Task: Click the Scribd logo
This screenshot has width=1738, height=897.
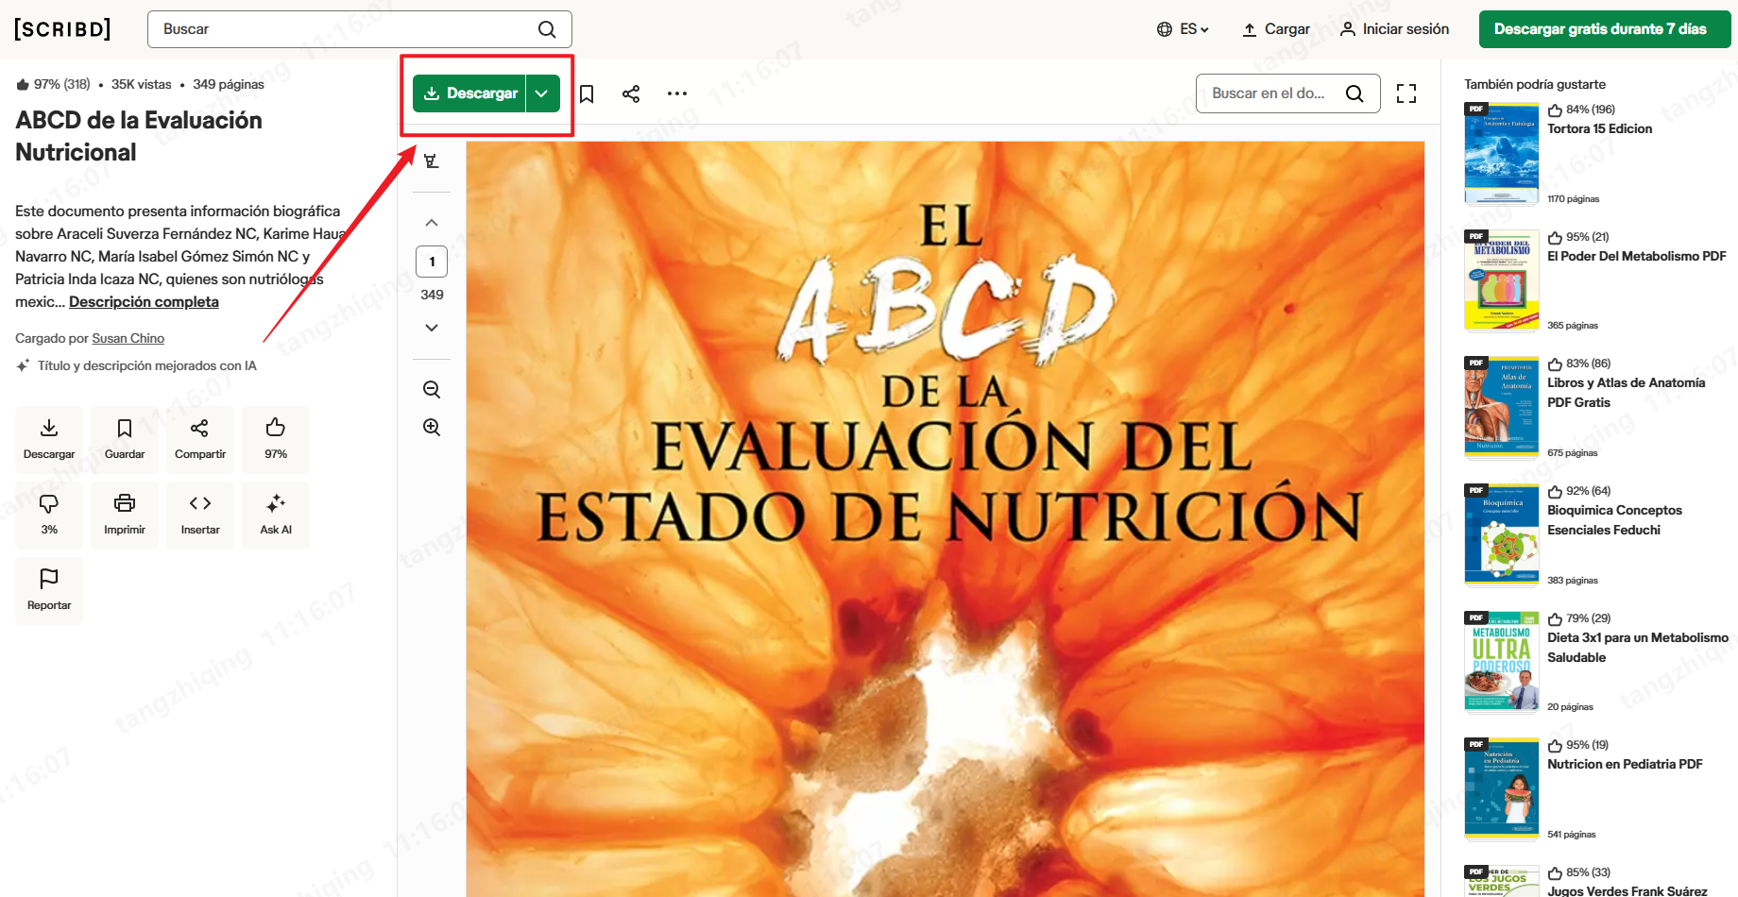Action: [62, 29]
